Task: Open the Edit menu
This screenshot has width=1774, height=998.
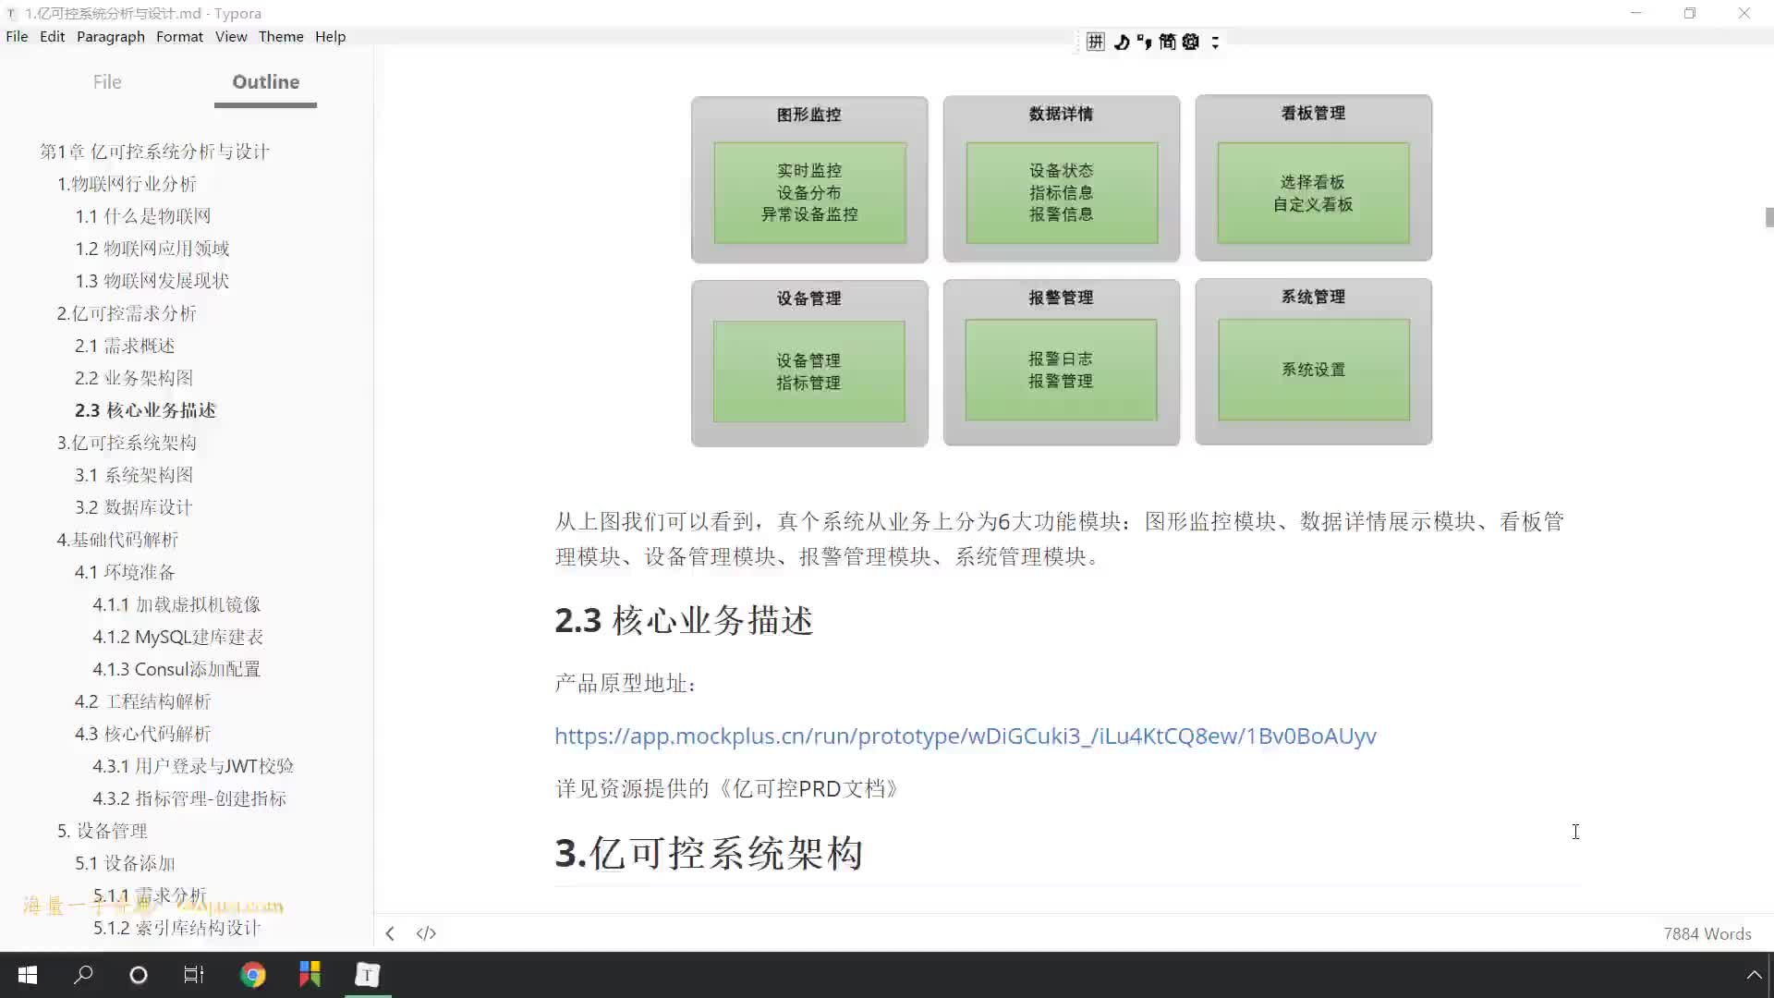Action: click(52, 36)
